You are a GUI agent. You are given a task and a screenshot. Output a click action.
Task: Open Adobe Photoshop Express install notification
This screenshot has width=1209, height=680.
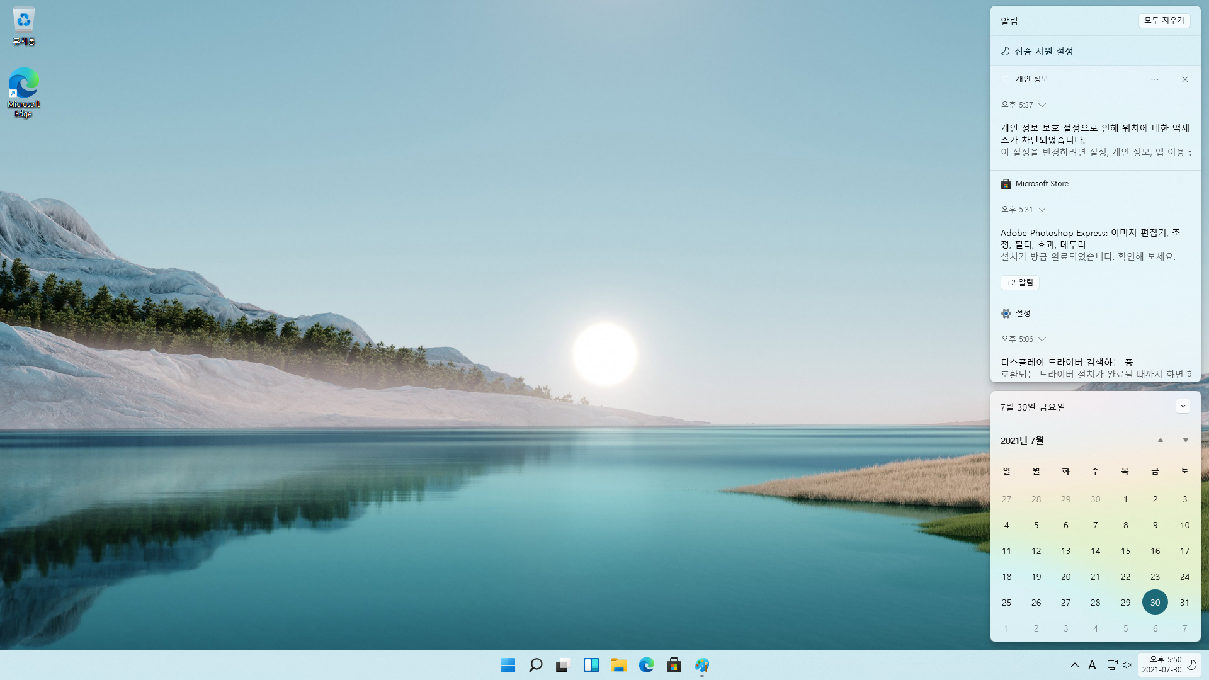click(1095, 244)
